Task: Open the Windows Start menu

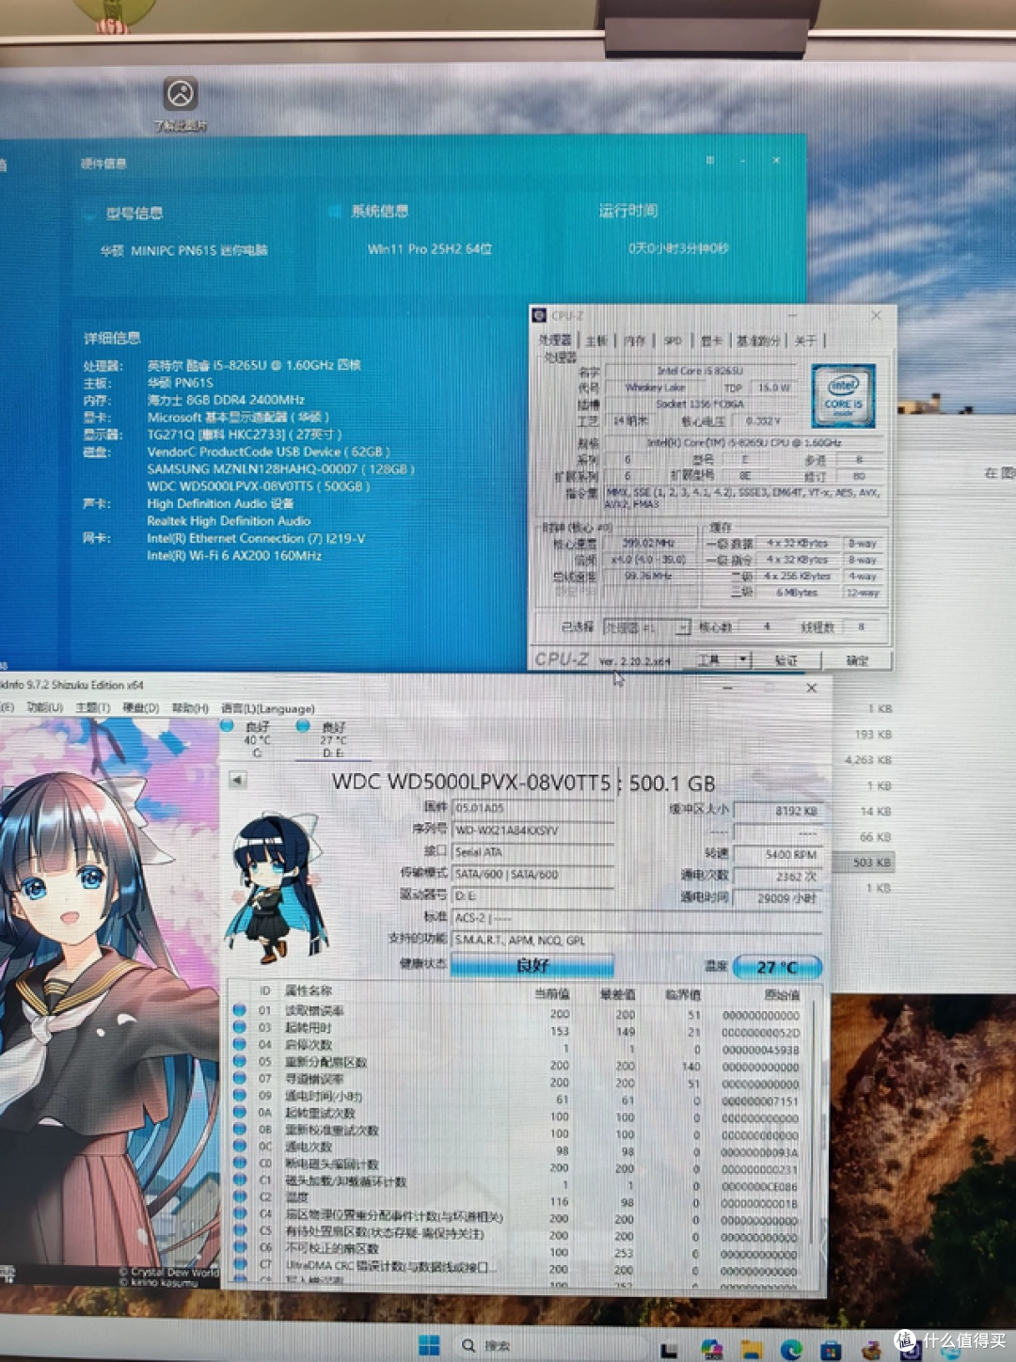Action: click(x=429, y=1346)
